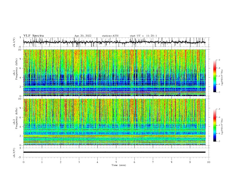Click the 'start UT = 11:20:1' text
Screen dimensions: 235x182
coord(143,36)
